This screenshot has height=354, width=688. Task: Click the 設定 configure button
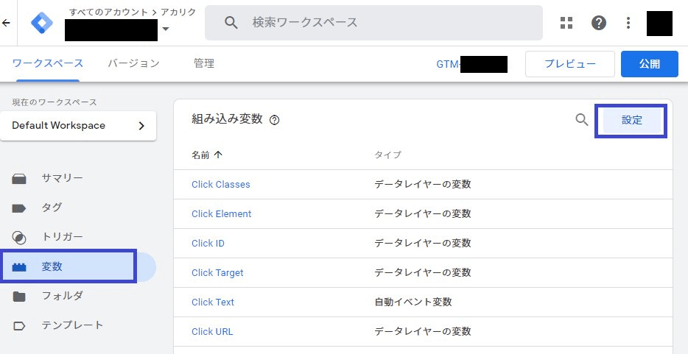pyautogui.click(x=632, y=121)
